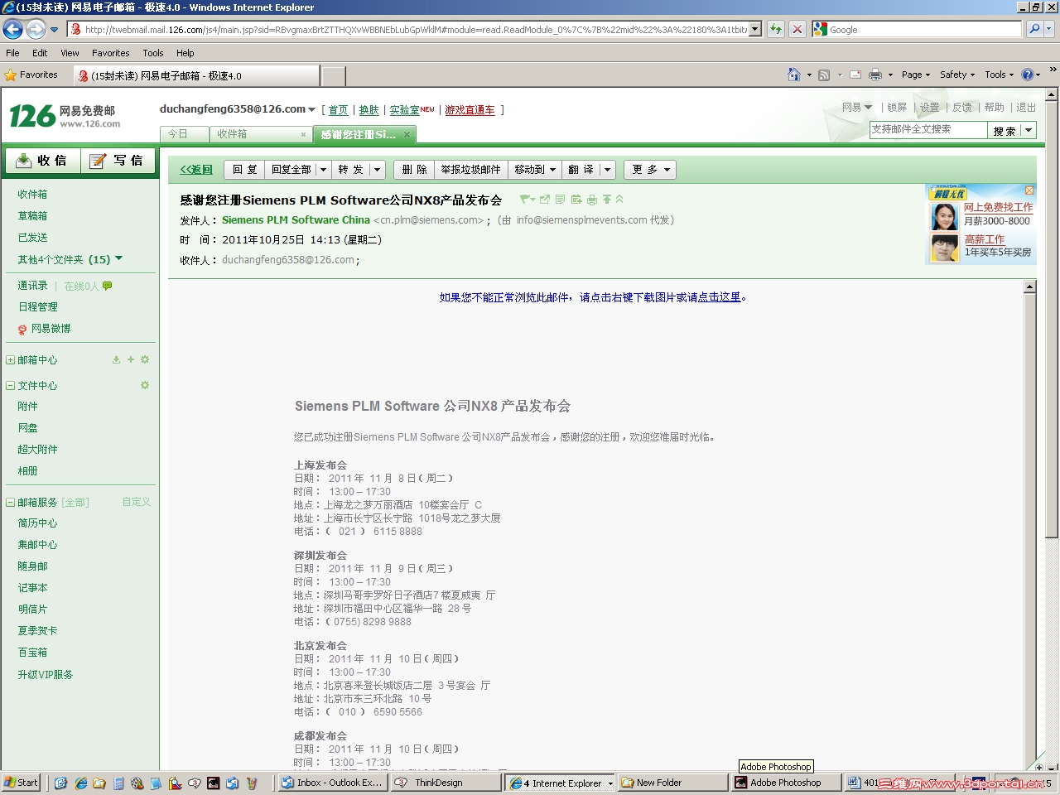Click the Google search magnifier button
The width and height of the screenshot is (1060, 795).
pos(1034,30)
